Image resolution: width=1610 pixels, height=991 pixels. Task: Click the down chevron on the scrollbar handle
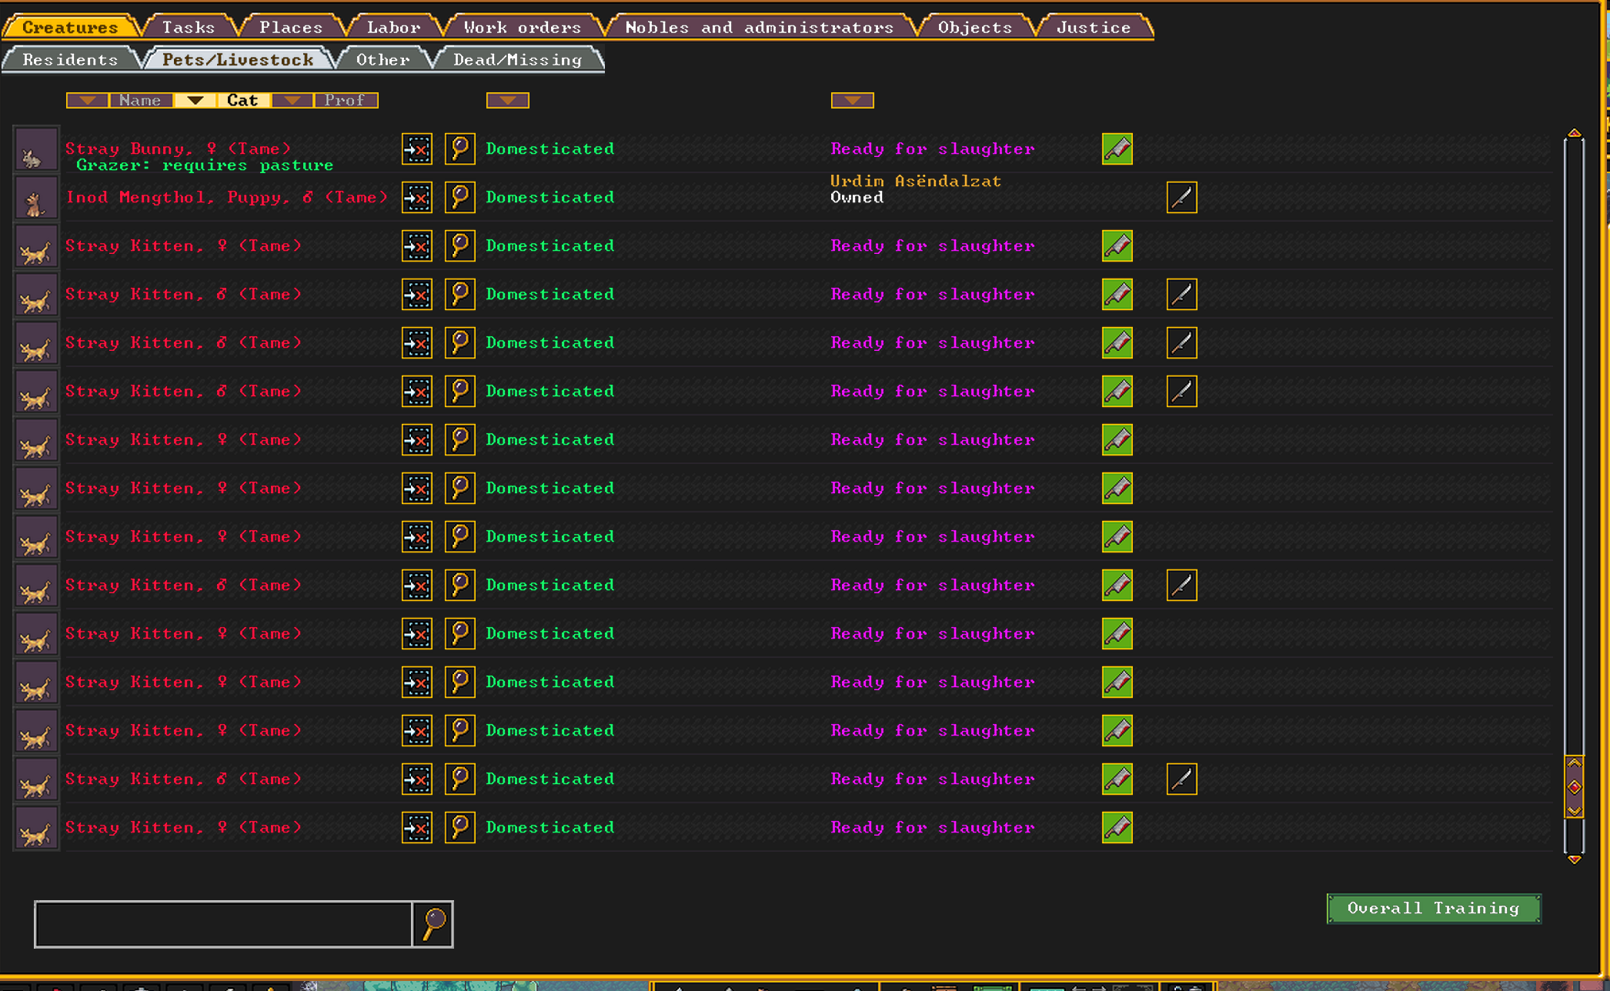(1575, 810)
